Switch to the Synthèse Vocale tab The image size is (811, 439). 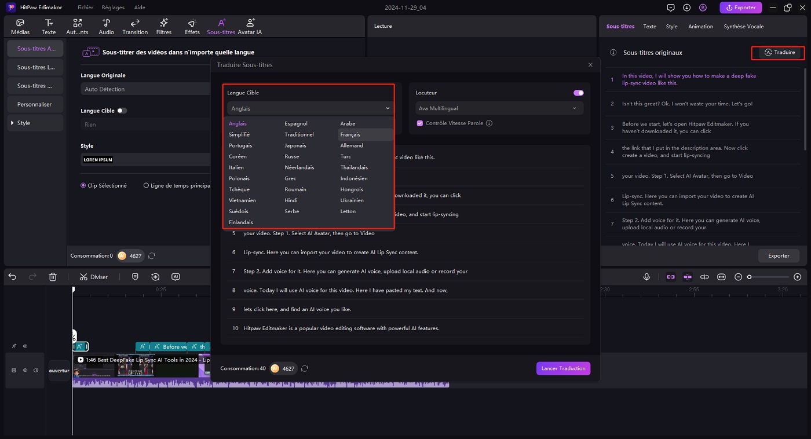point(743,27)
